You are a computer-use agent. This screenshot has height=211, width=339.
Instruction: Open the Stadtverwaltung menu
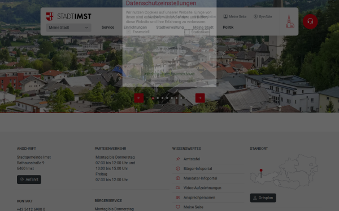170,28
